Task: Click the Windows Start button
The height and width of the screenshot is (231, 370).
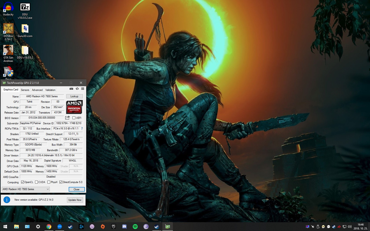Action: [x=5, y=227]
